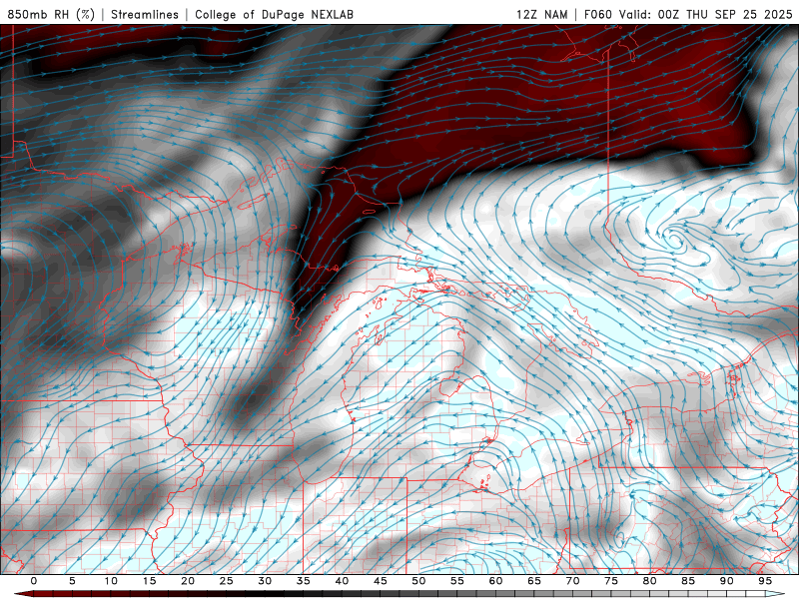Click the colorbar scale label "65"
This screenshot has width=799, height=599.
pos(534,581)
